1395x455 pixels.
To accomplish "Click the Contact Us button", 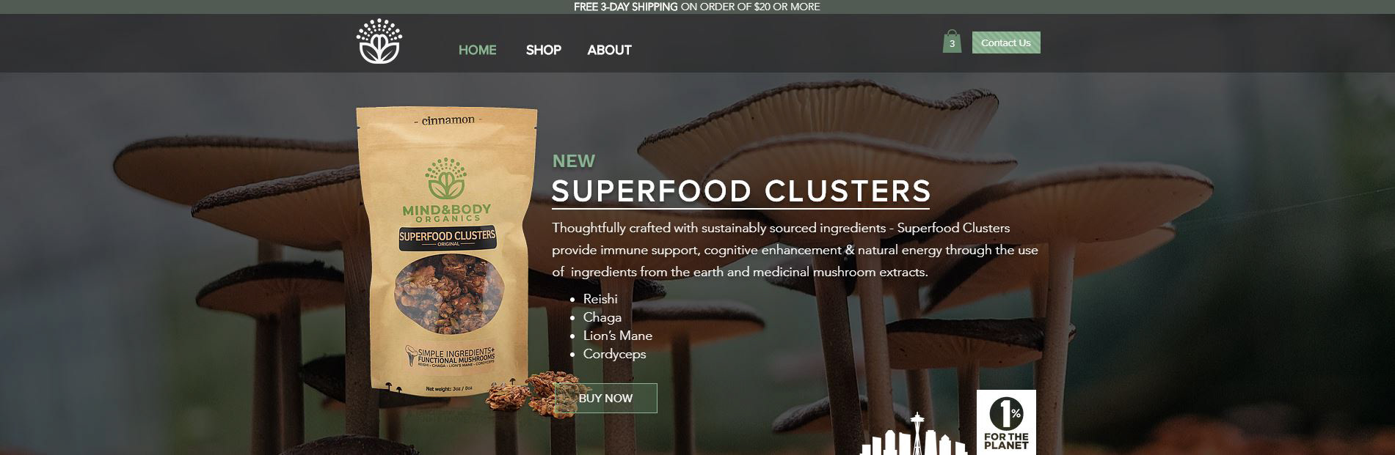I will 1006,42.
